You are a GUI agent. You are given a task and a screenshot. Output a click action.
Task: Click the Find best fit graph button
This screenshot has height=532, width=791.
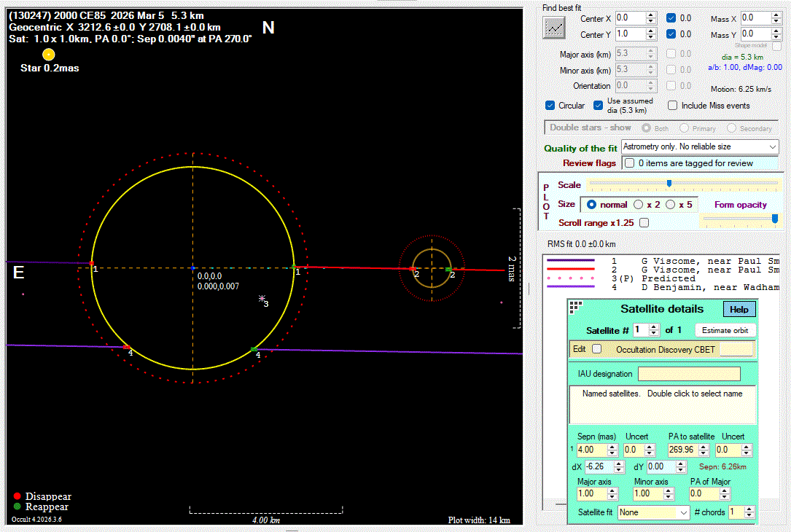click(x=555, y=27)
